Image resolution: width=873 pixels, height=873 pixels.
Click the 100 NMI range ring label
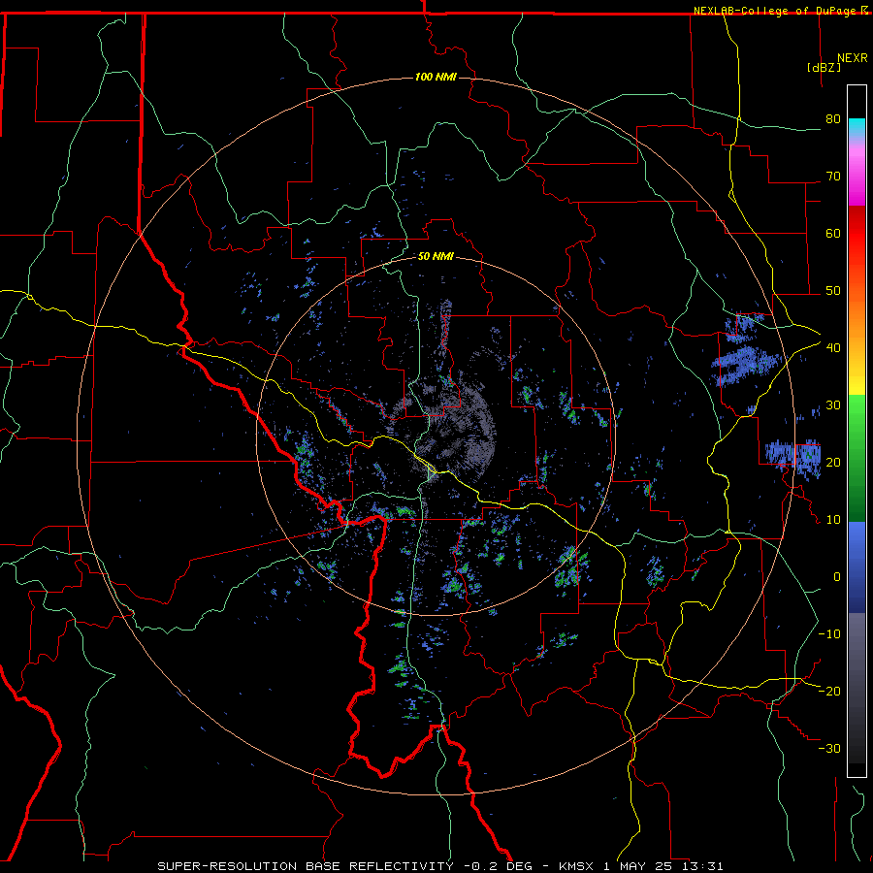436,77
